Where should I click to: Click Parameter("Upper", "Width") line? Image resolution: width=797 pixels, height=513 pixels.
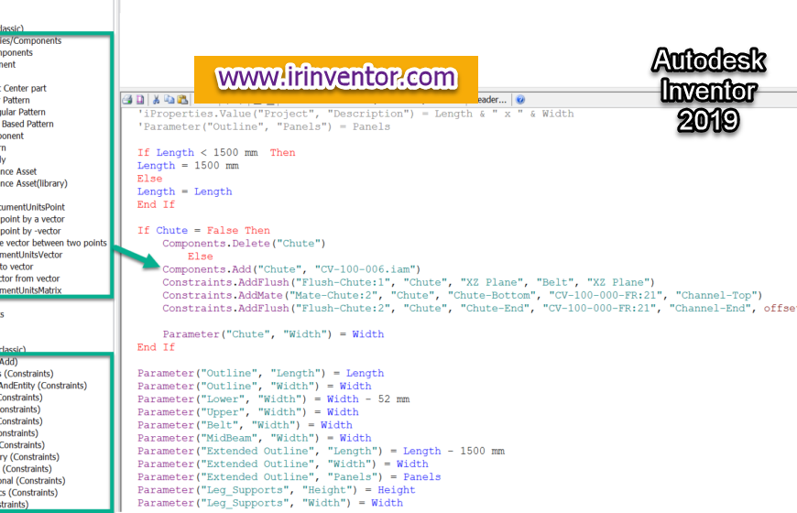coord(248,412)
